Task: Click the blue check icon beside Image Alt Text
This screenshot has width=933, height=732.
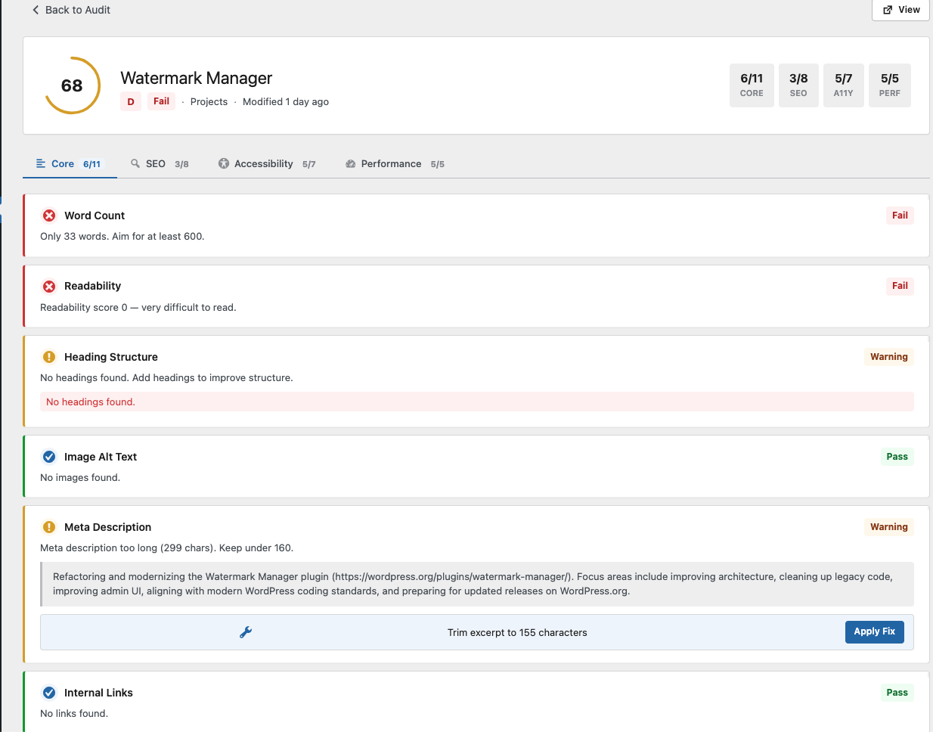Action: 49,457
